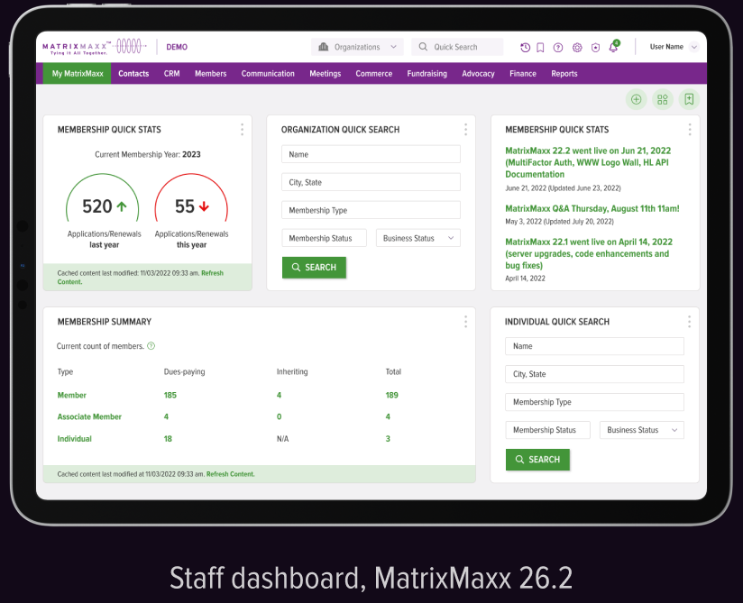Focus organization Membership Type field

(371, 210)
